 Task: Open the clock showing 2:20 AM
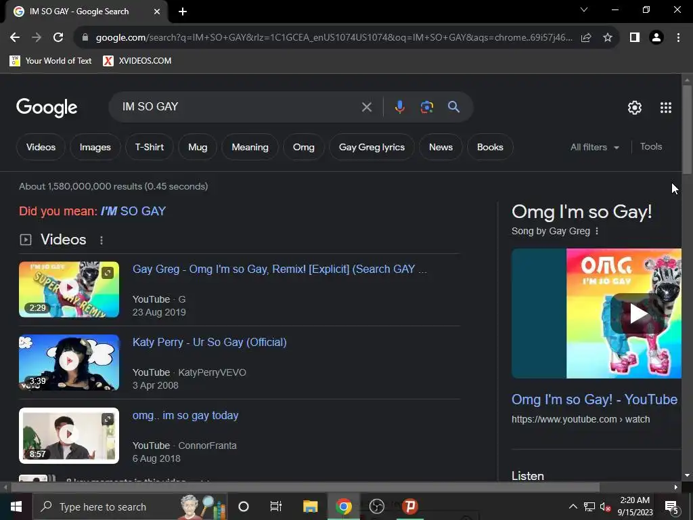[x=635, y=506]
